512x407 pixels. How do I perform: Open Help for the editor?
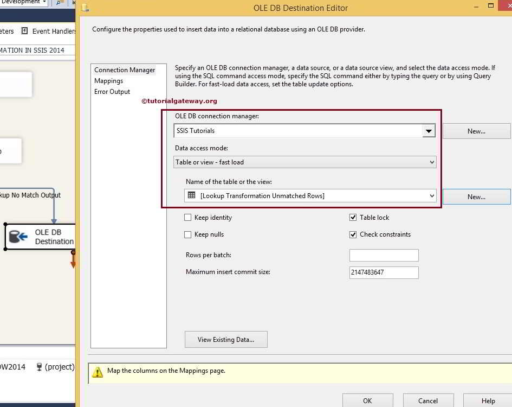pos(488,401)
